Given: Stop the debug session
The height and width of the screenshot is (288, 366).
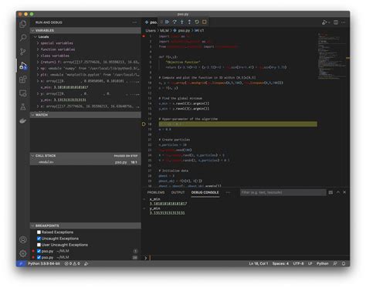Looking at the screenshot, I should (205, 22).
